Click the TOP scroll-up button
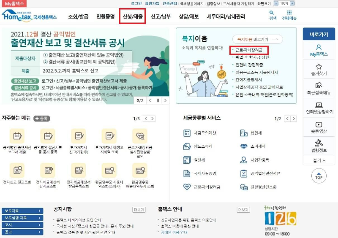 [x=319, y=176]
